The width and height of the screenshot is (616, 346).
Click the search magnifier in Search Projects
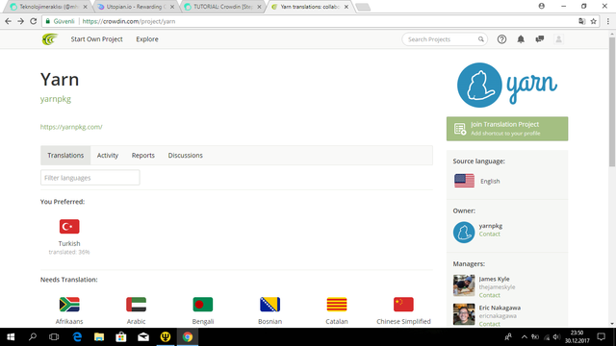click(481, 39)
